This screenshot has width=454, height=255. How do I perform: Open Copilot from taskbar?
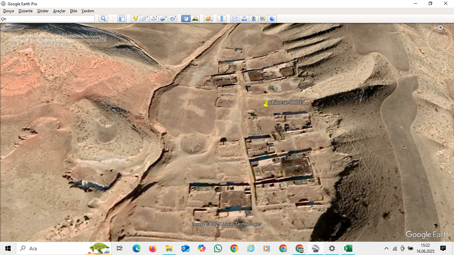(x=201, y=248)
